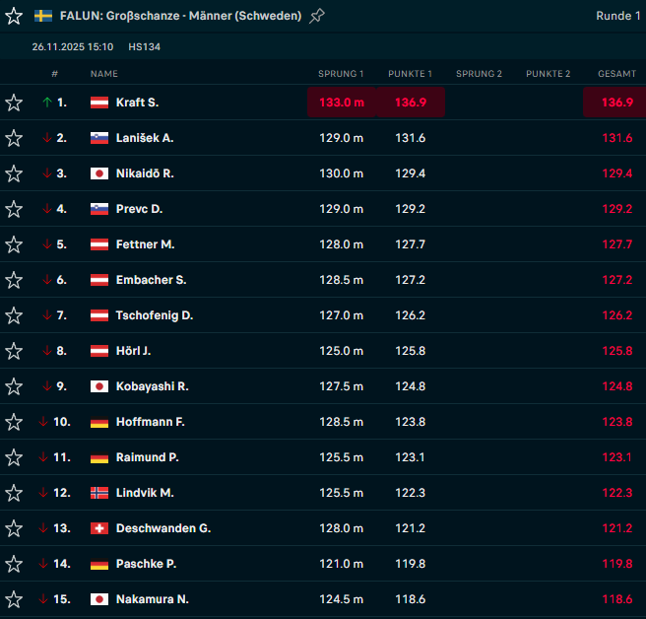The height and width of the screenshot is (619, 646).
Task: Click the Swedish flag in event header
Action: click(x=43, y=16)
